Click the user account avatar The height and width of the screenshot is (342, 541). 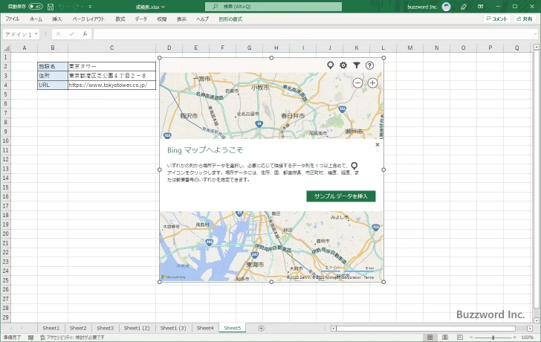[x=446, y=7]
